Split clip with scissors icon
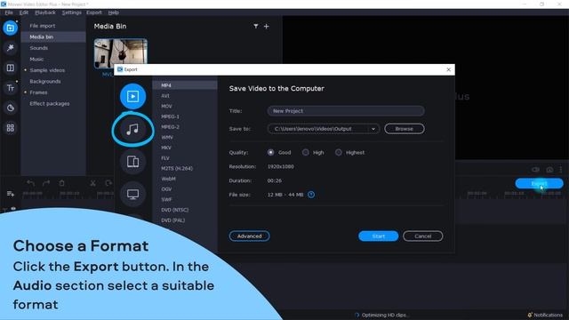This screenshot has height=320, width=569. pos(92,183)
